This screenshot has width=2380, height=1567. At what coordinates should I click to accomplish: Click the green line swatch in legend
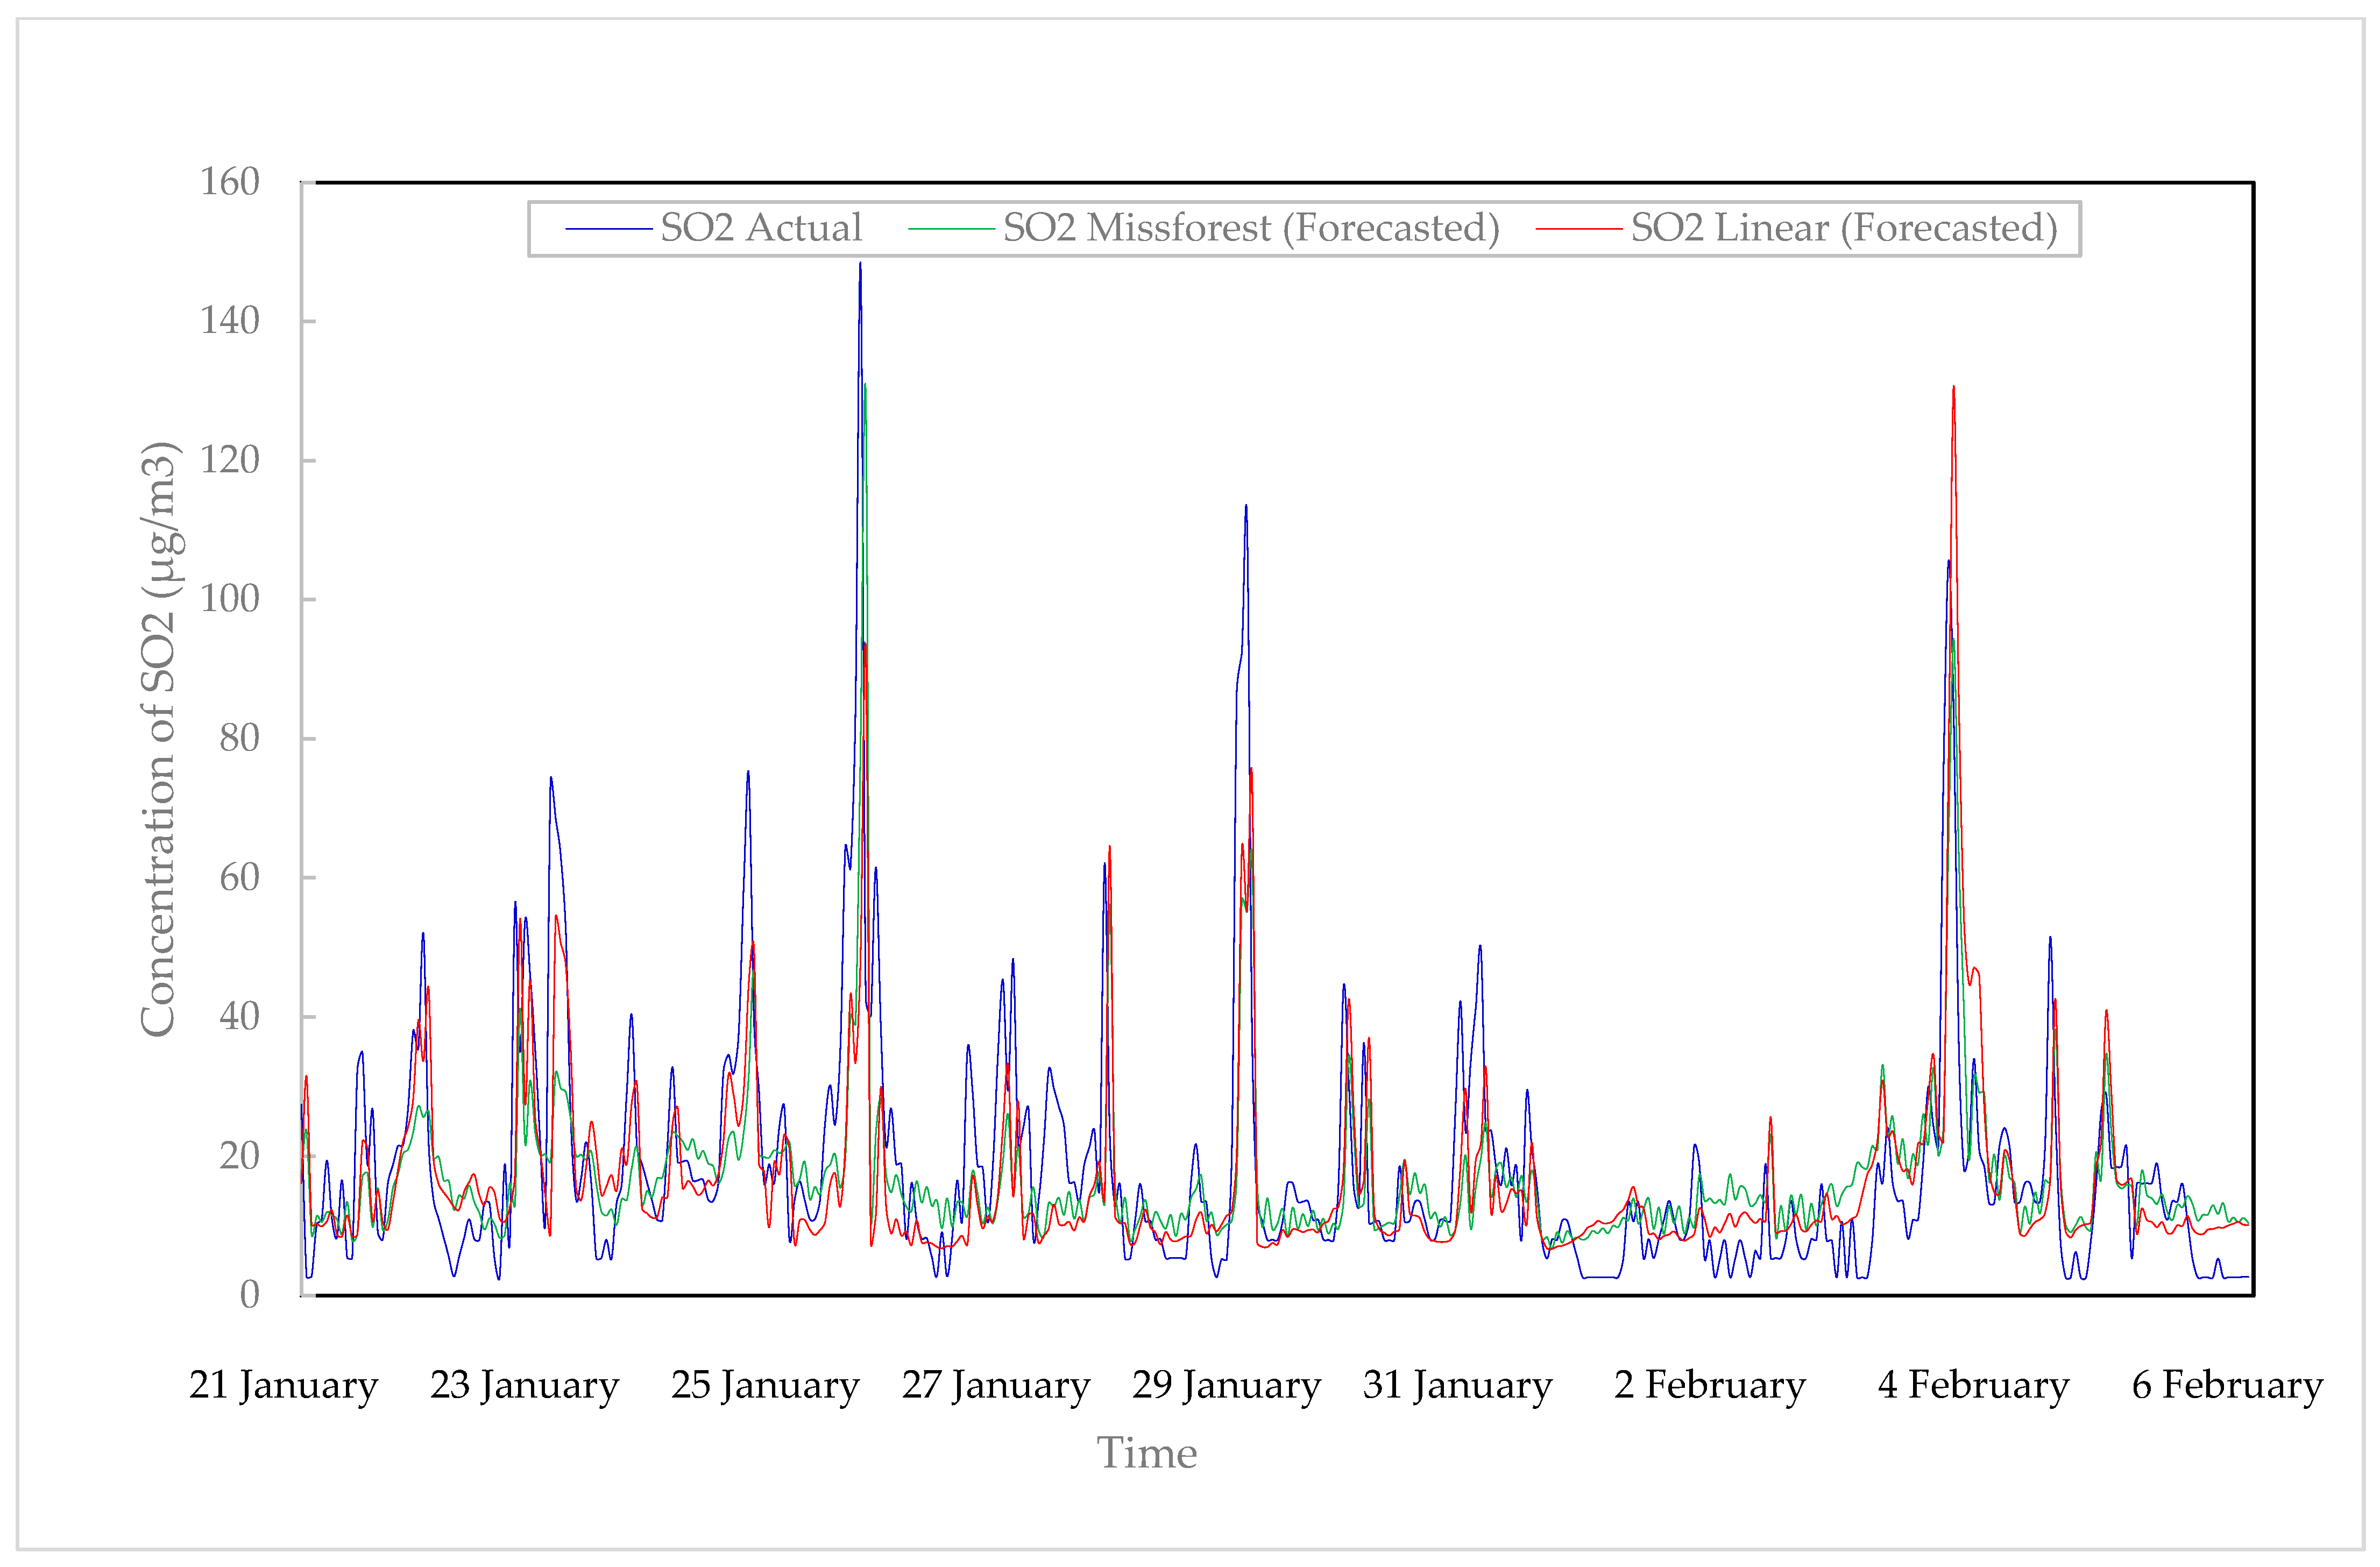(x=951, y=229)
